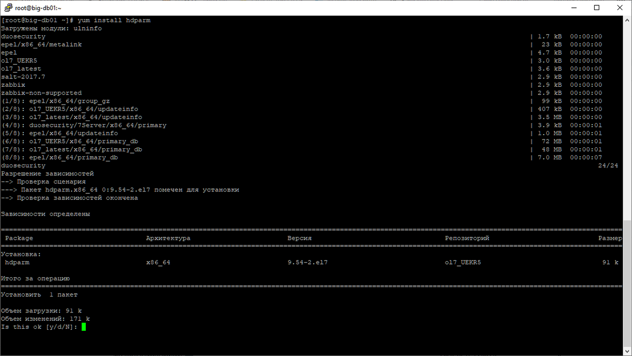This screenshot has height=356, width=632.
Task: Click the 'ol7_UEKR5' repository line
Action: (x=19, y=60)
